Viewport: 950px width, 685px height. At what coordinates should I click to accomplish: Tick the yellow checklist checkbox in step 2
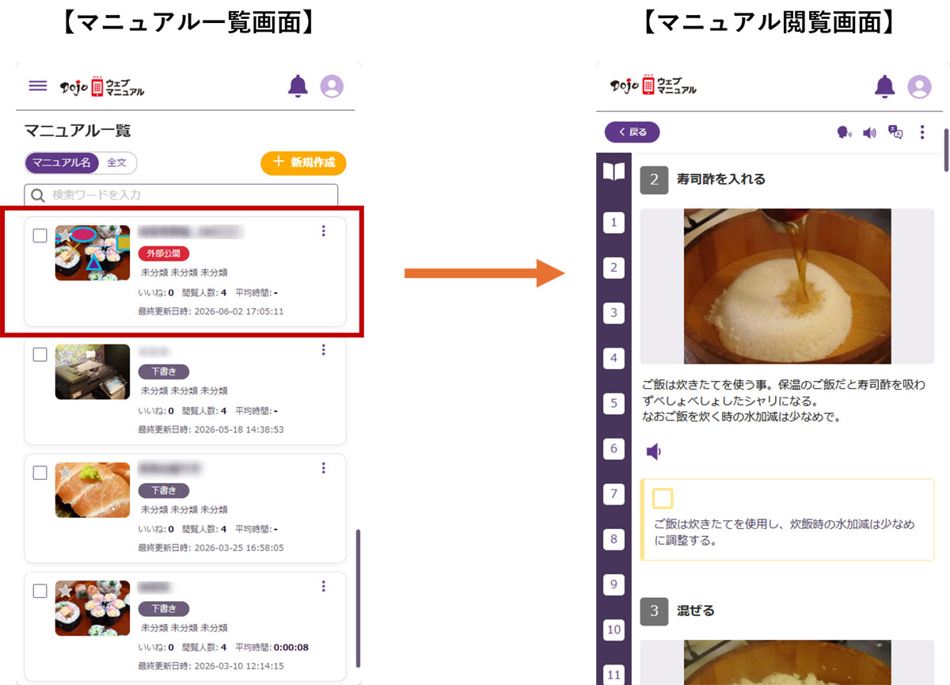point(663,498)
